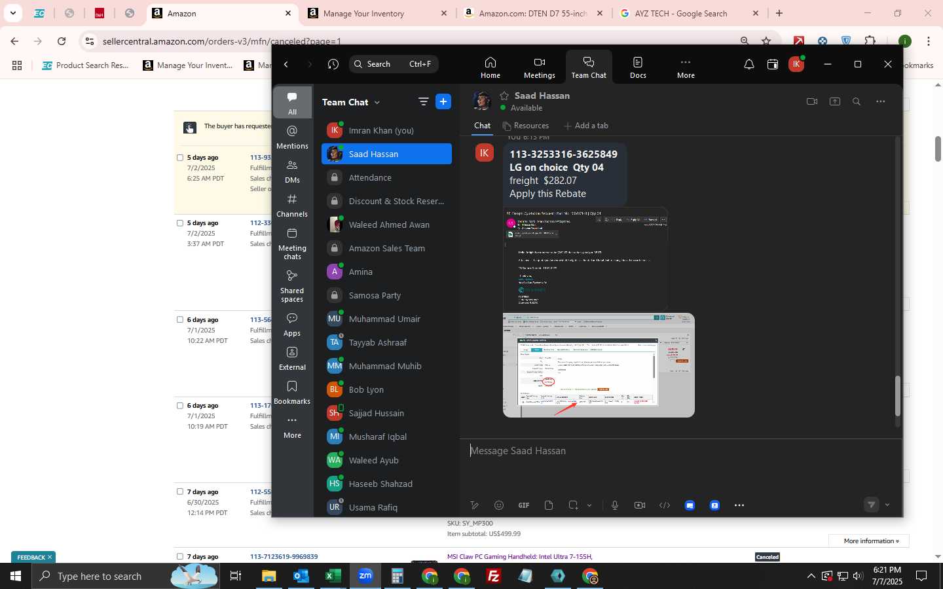Open the Zoom Home tab
The height and width of the screenshot is (589, 943).
pyautogui.click(x=490, y=67)
